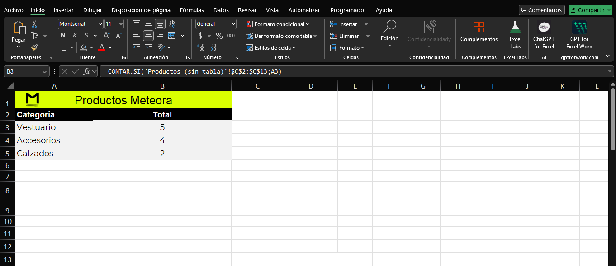Open the Archivo menu
The image size is (616, 266).
point(14,10)
